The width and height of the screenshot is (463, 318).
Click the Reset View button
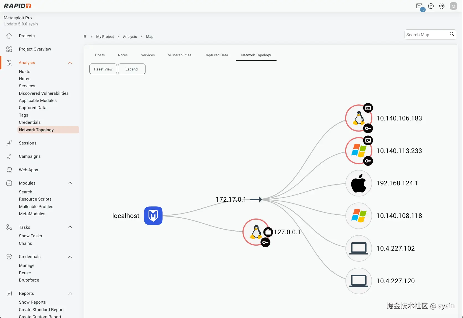coord(103,69)
